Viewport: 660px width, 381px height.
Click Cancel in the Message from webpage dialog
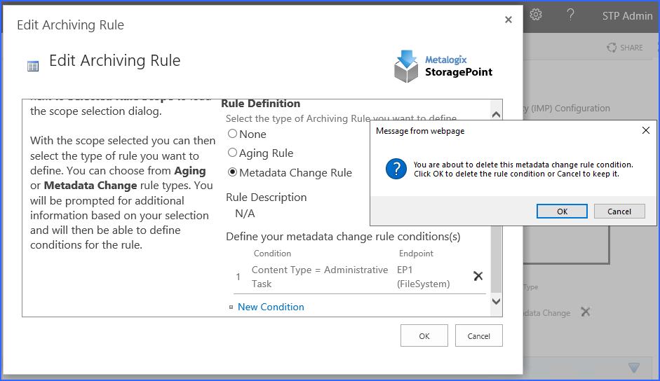pyautogui.click(x=619, y=212)
